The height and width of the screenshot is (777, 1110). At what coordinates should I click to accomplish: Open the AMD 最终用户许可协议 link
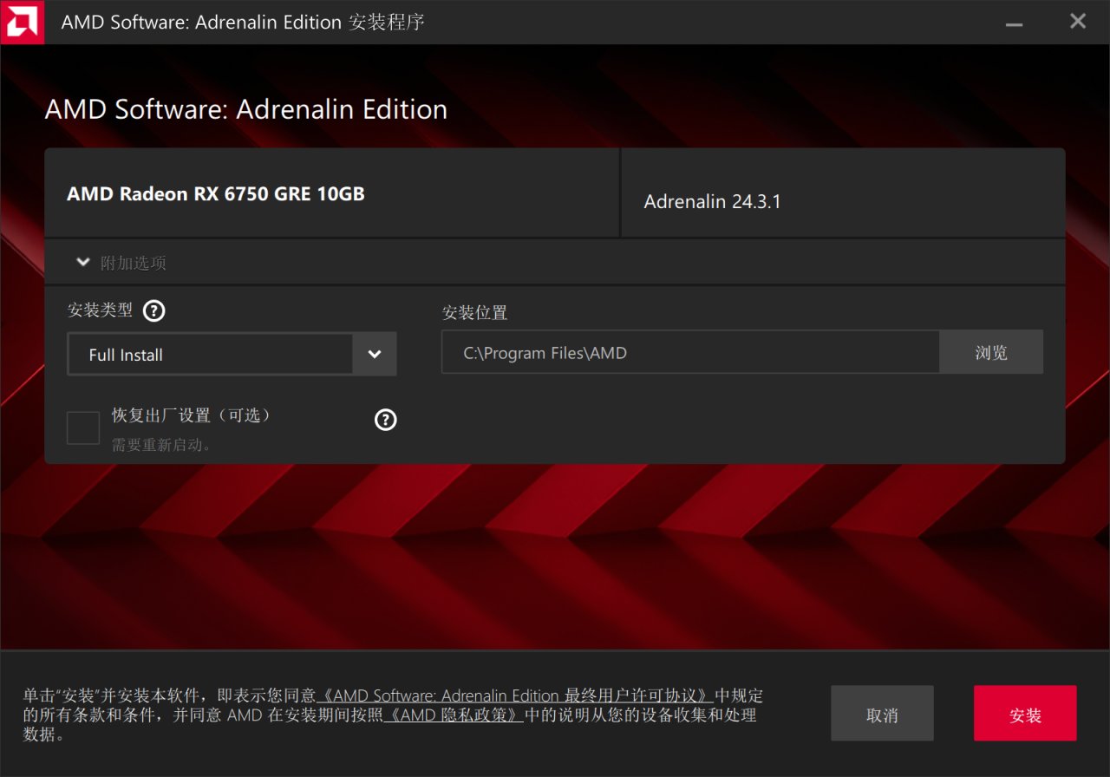516,695
